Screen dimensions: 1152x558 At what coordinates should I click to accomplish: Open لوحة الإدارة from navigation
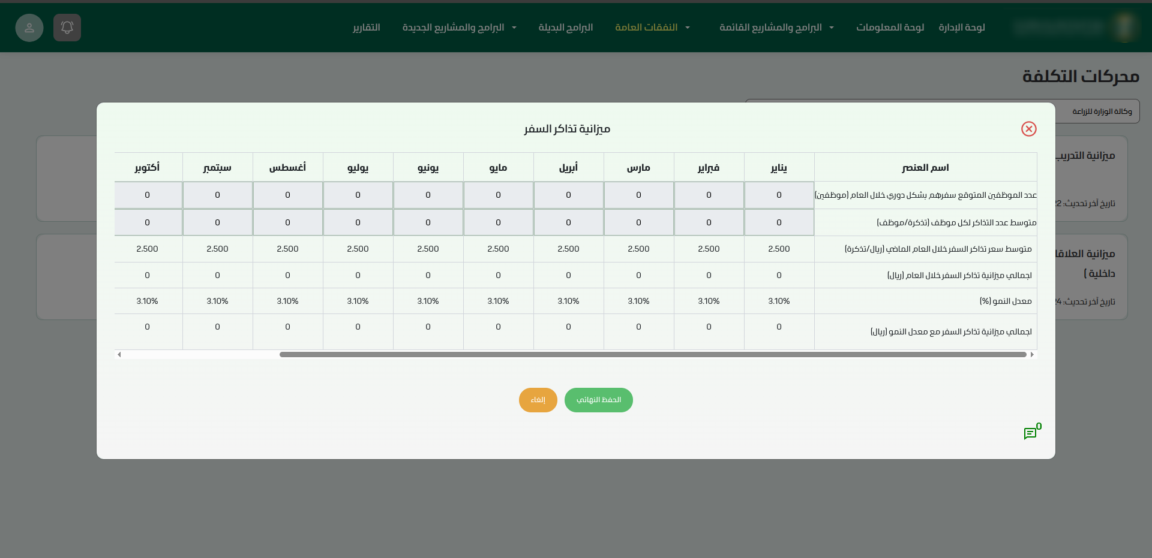[962, 28]
